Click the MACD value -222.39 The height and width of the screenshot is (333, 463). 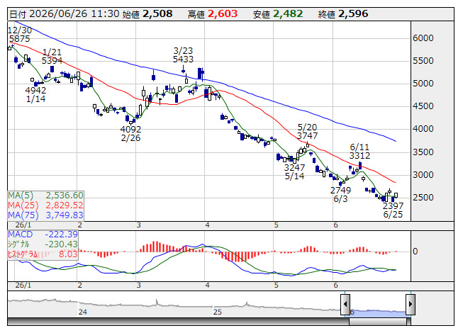click(61, 235)
